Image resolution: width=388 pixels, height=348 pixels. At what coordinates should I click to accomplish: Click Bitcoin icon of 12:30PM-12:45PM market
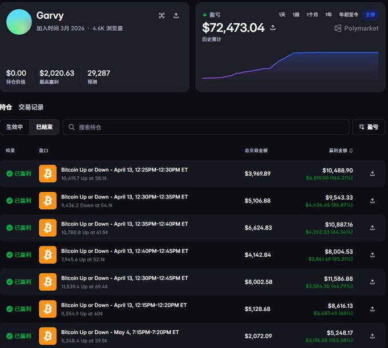pyautogui.click(x=48, y=282)
